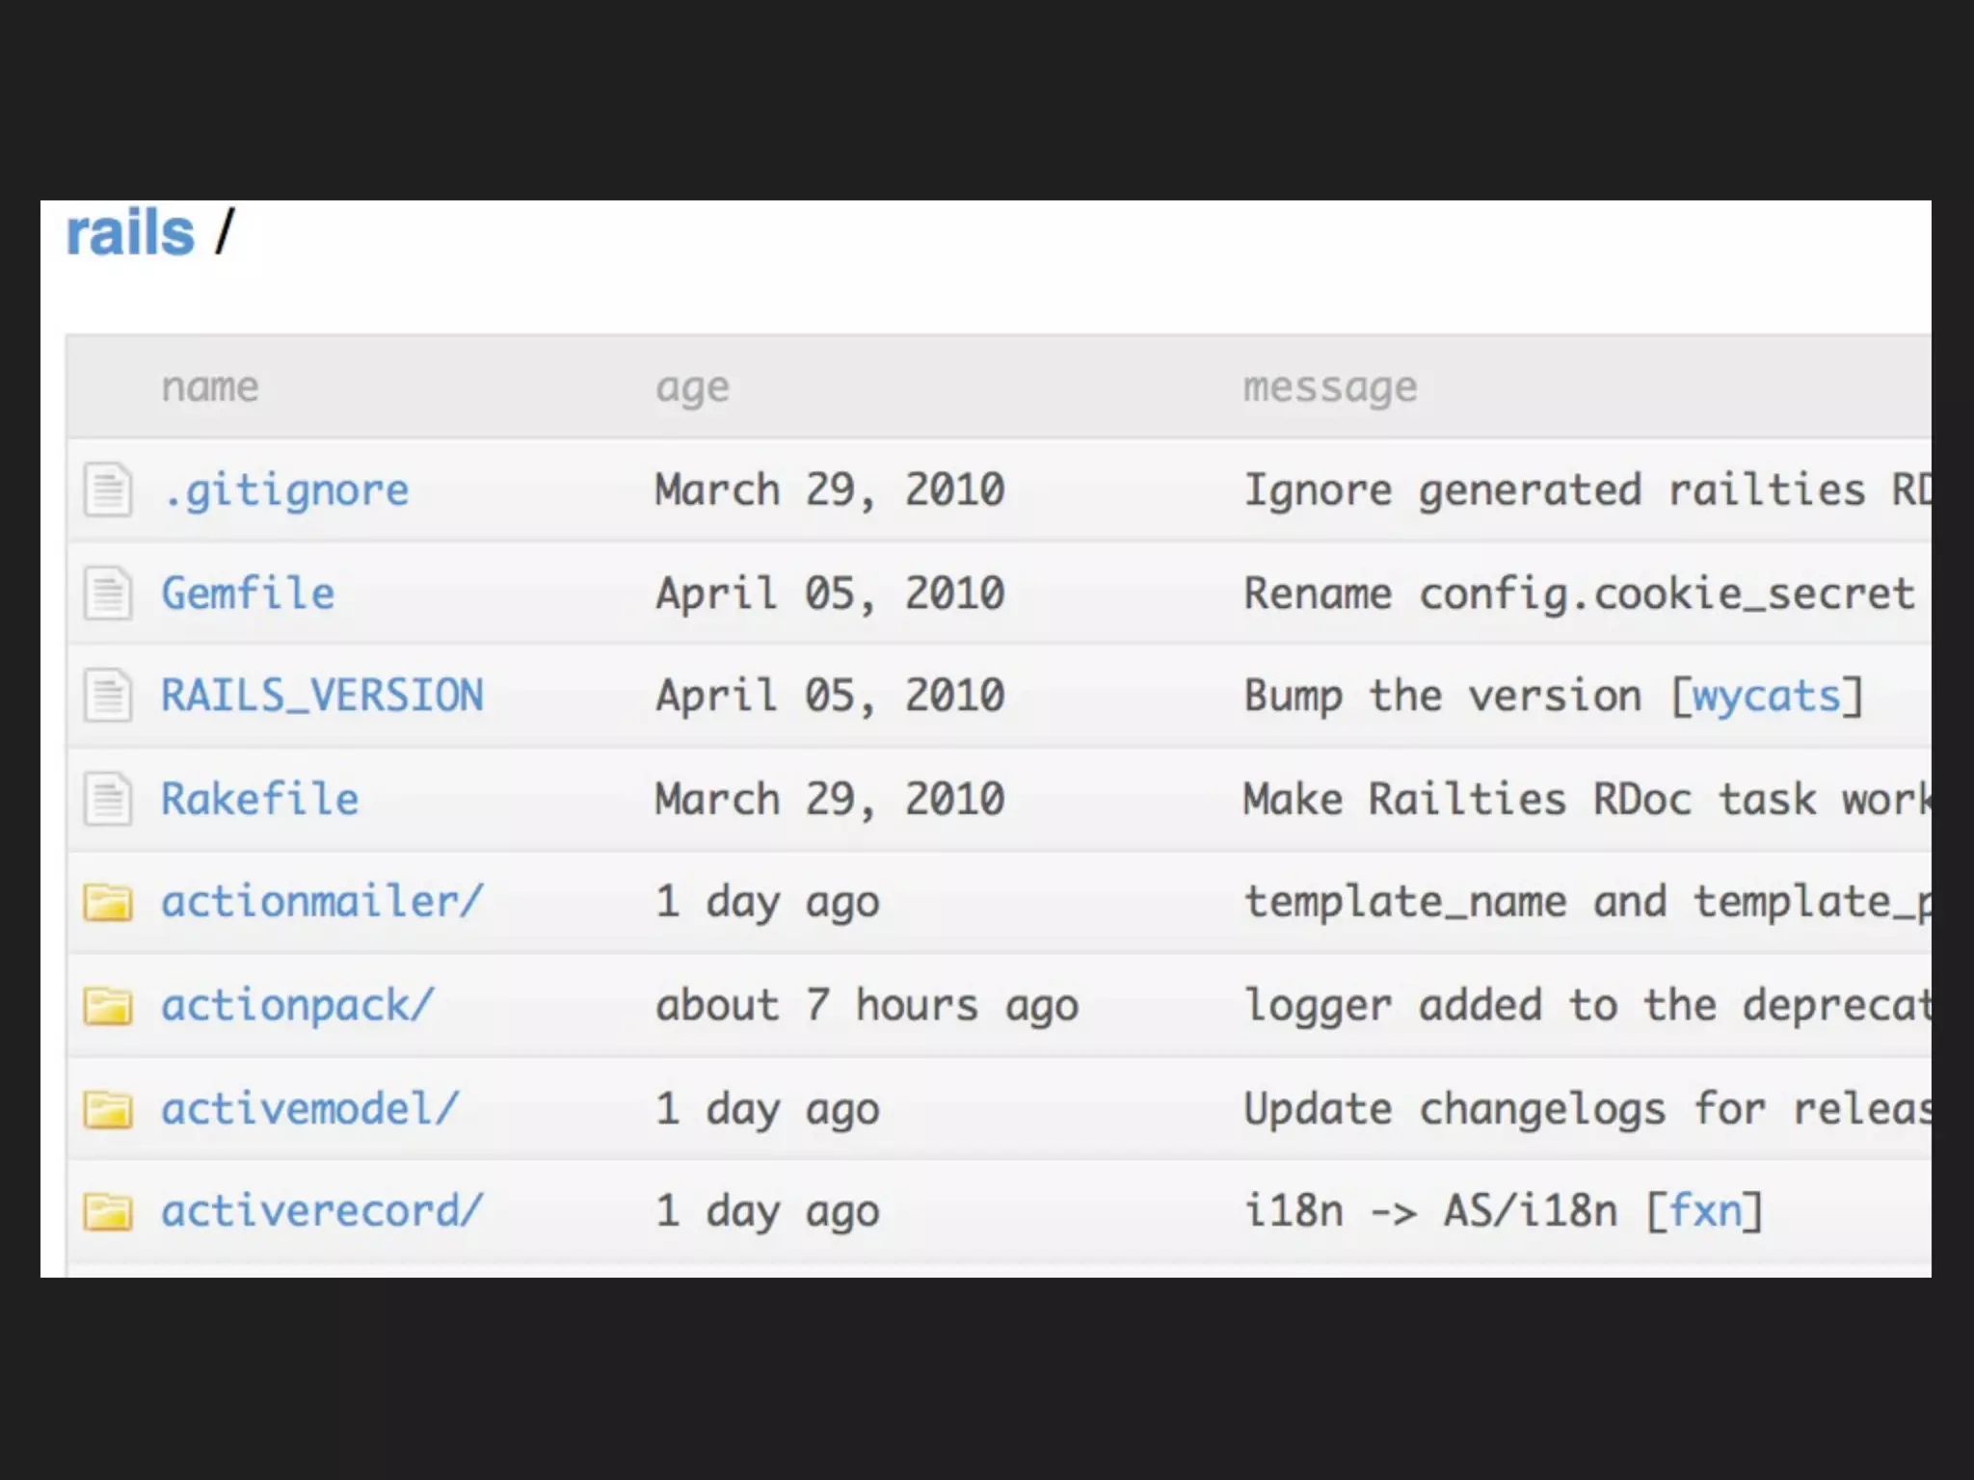Click the actionpack folder icon
Viewport: 1974px width, 1480px height.
107,1006
